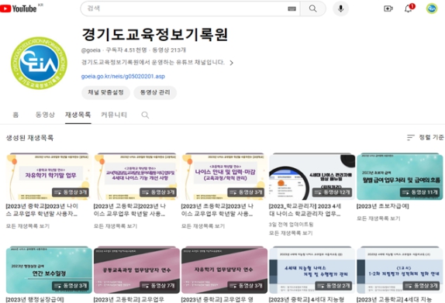The width and height of the screenshot is (445, 303).
Task: Click the channel name 경기도교육정보기록원
Action: pyautogui.click(x=155, y=35)
